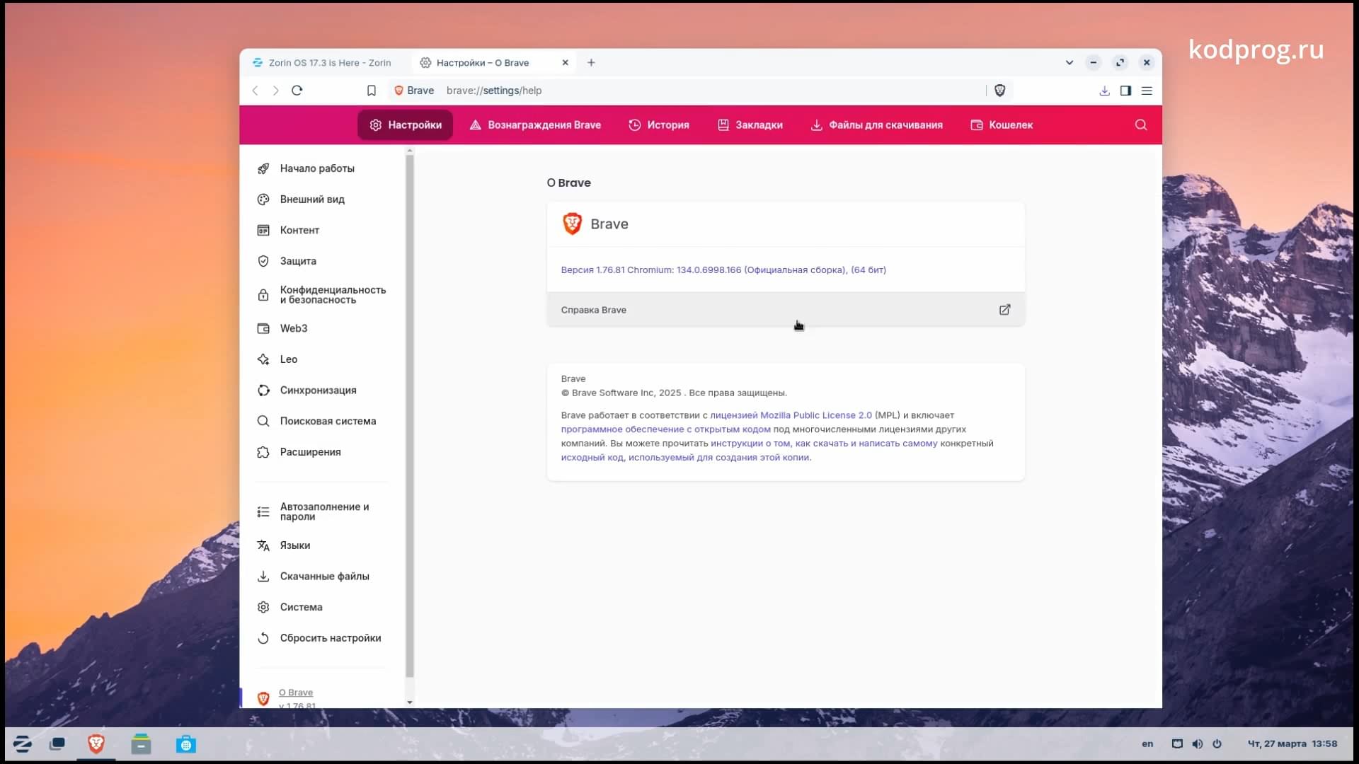Open the clock showing Чт, 27 марта 13:58

(1292, 744)
